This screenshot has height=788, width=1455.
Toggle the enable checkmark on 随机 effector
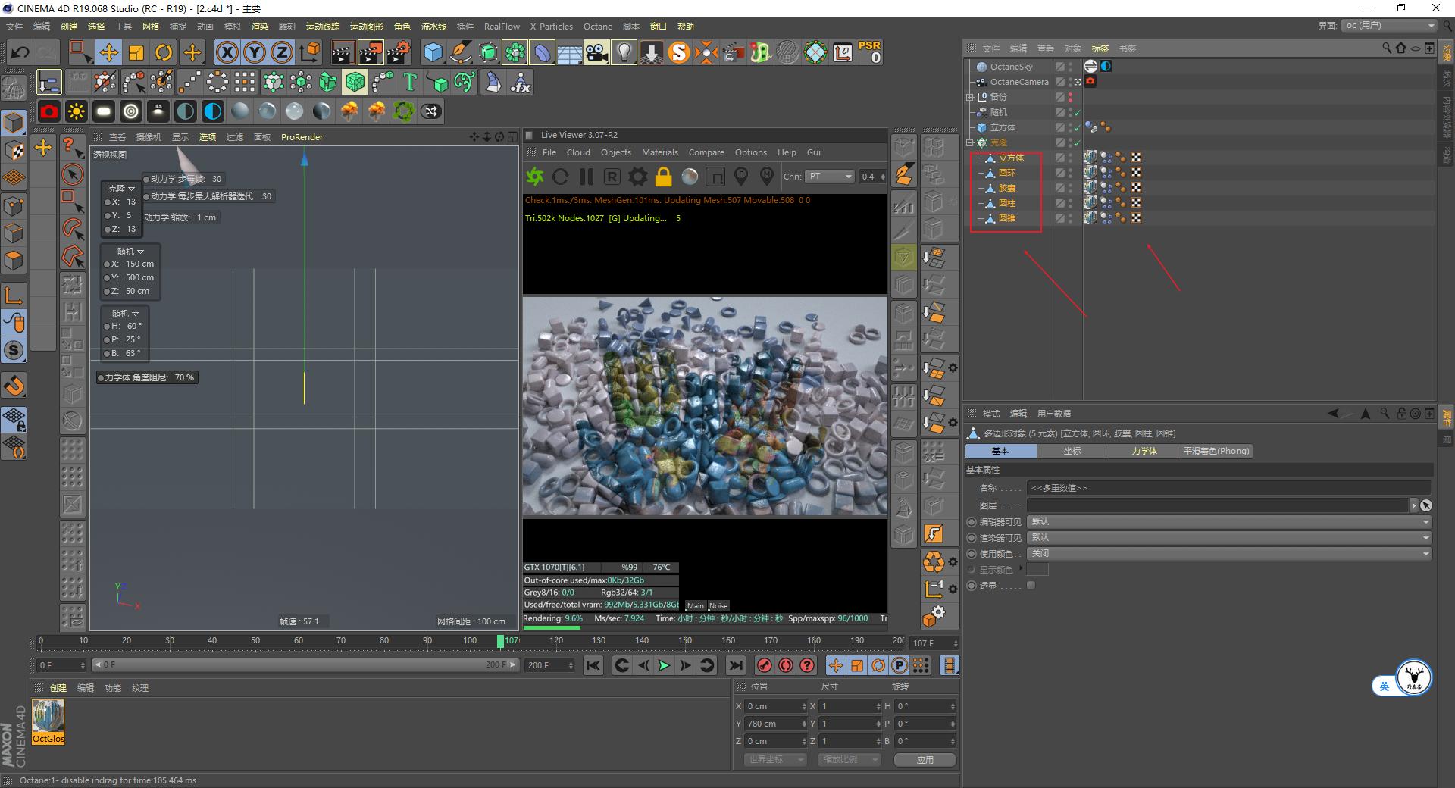(x=1077, y=111)
